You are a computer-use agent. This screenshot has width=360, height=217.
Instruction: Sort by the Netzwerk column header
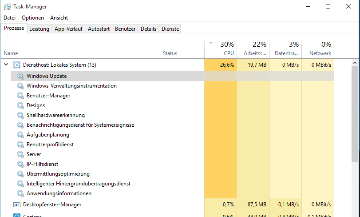tap(318, 49)
